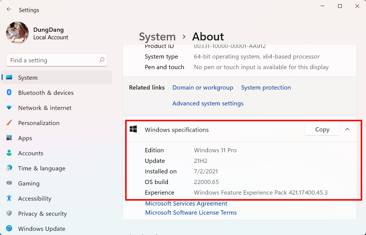Click the Privacy & security shield icon
Viewport: 366px width, 235px height.
(9, 213)
